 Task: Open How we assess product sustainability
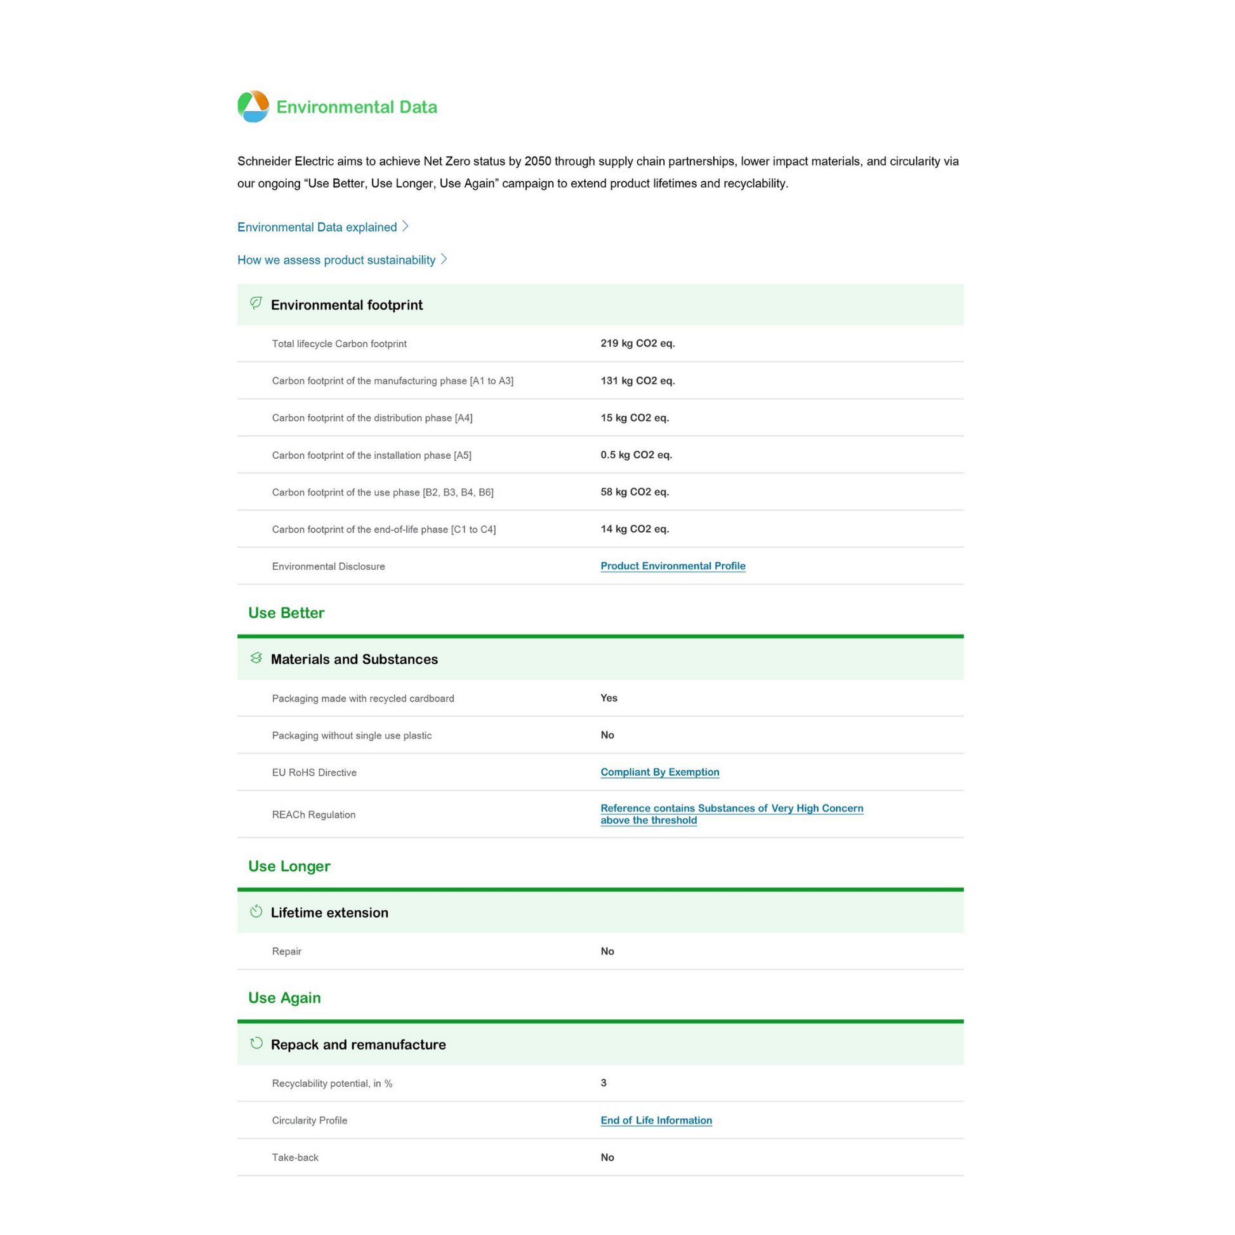(x=336, y=260)
